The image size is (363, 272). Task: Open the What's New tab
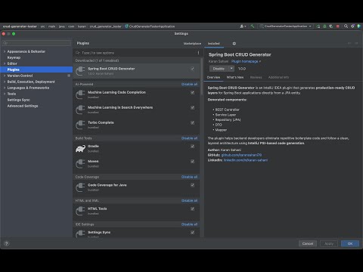[x=235, y=77]
